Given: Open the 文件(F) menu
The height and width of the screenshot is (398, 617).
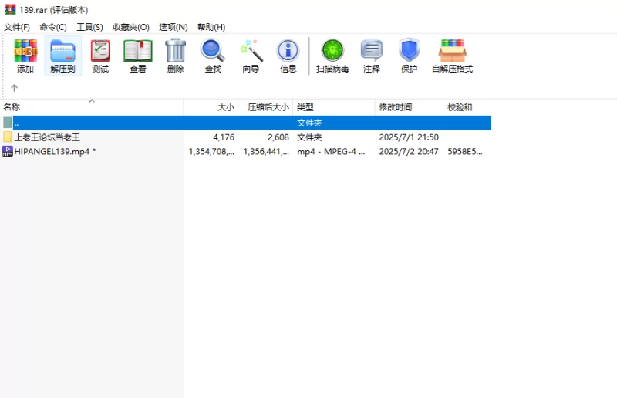Looking at the screenshot, I should [17, 27].
